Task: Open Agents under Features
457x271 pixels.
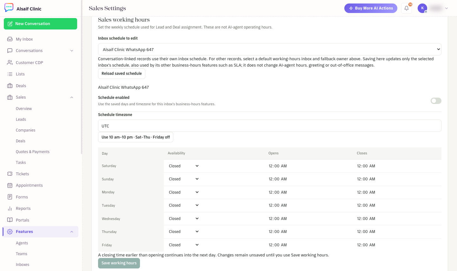Action: pos(22,243)
